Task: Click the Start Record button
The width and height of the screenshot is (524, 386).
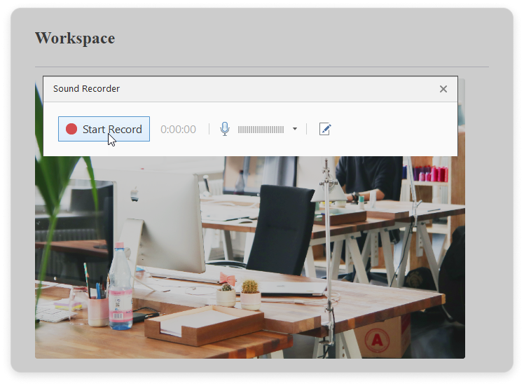Action: [104, 129]
